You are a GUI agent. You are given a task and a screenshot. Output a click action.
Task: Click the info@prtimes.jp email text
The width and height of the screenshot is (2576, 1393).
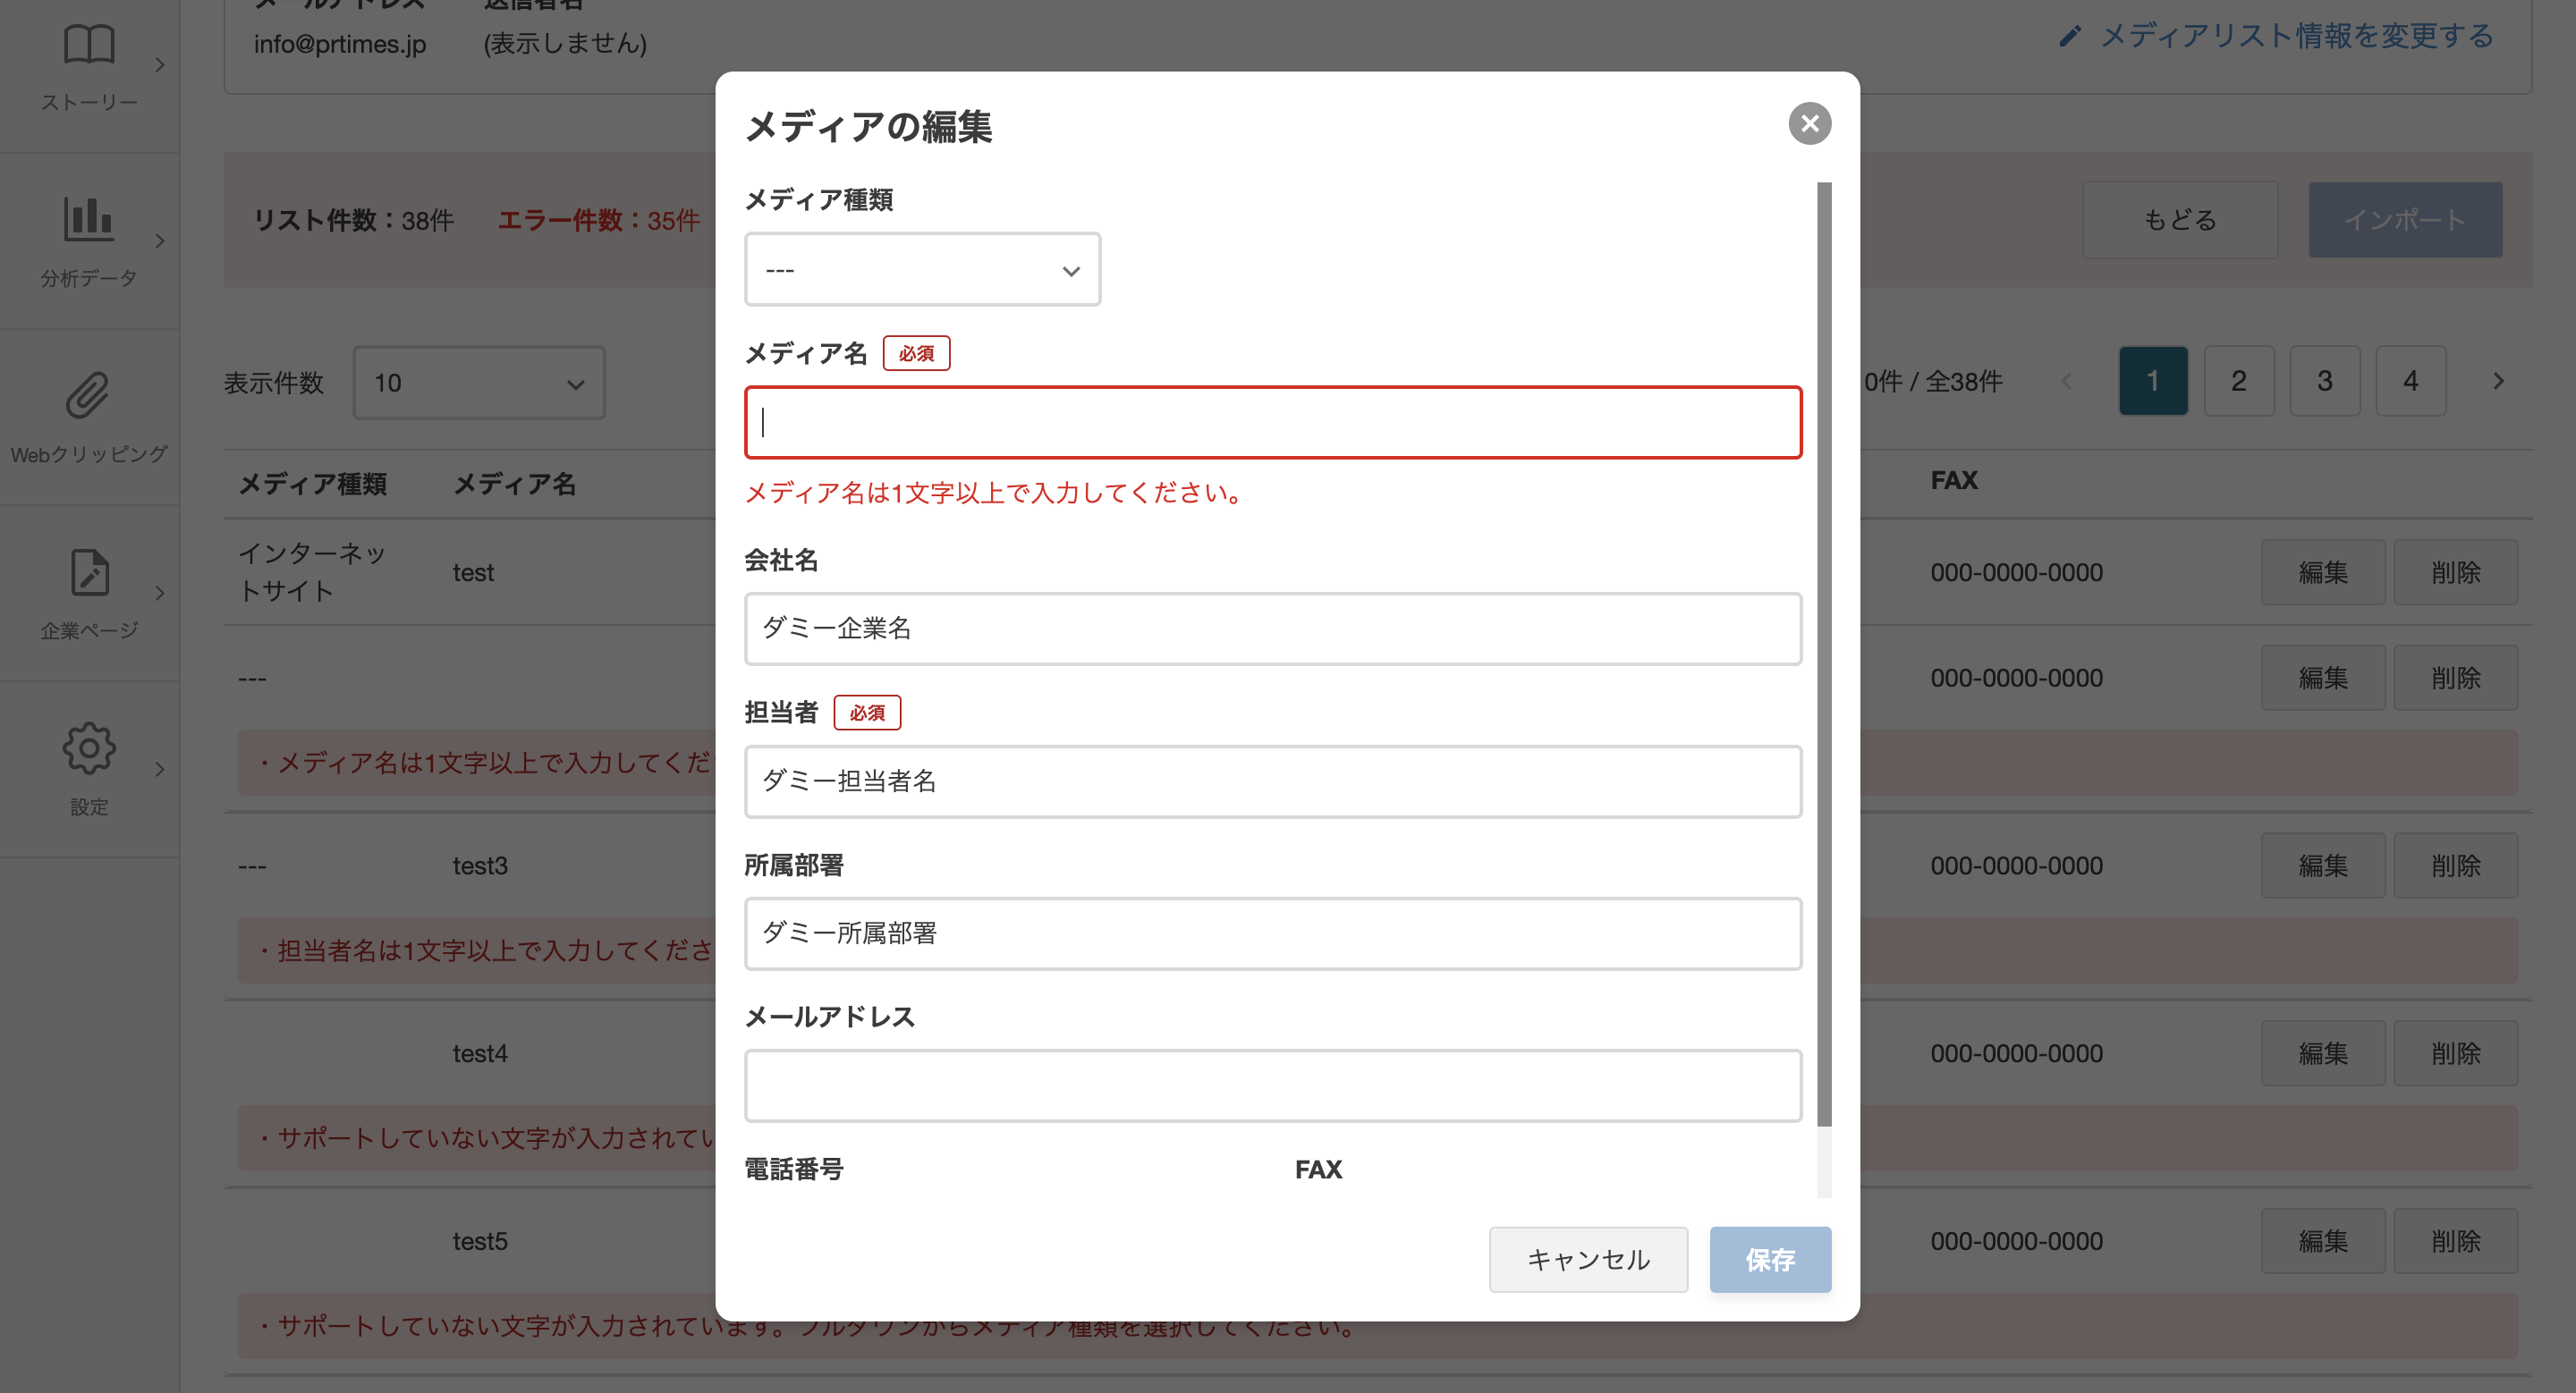[x=340, y=44]
